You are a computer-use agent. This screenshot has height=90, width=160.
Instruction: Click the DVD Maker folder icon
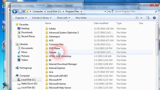tap(47, 48)
